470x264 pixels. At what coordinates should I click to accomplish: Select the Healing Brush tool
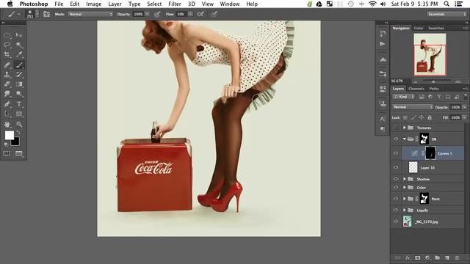(x=7, y=65)
